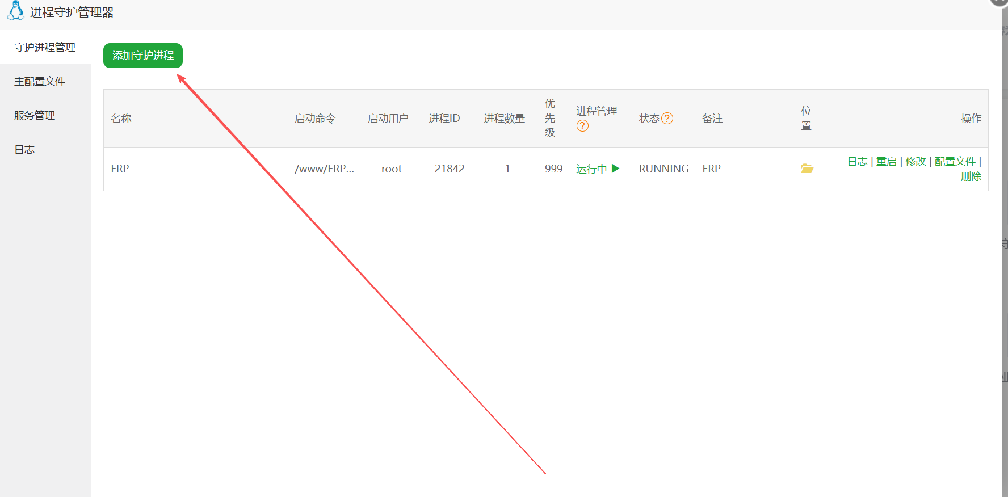Click the green play triangle for FRP
The image size is (1008, 497).
click(616, 169)
